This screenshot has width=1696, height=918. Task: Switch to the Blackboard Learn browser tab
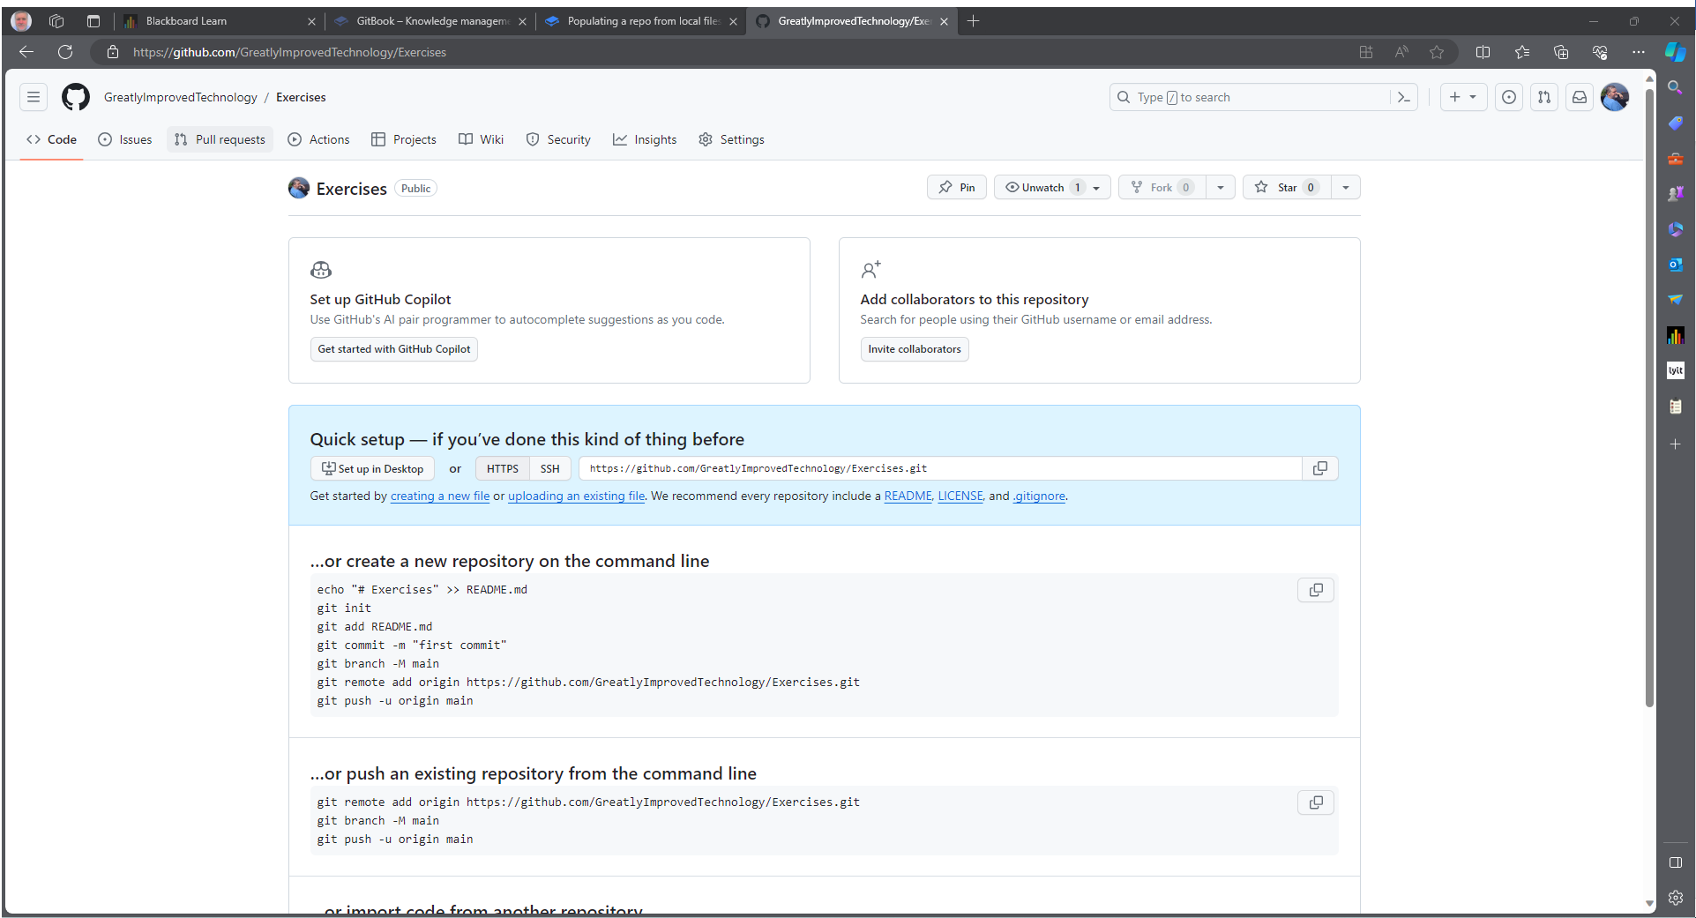coord(217,21)
